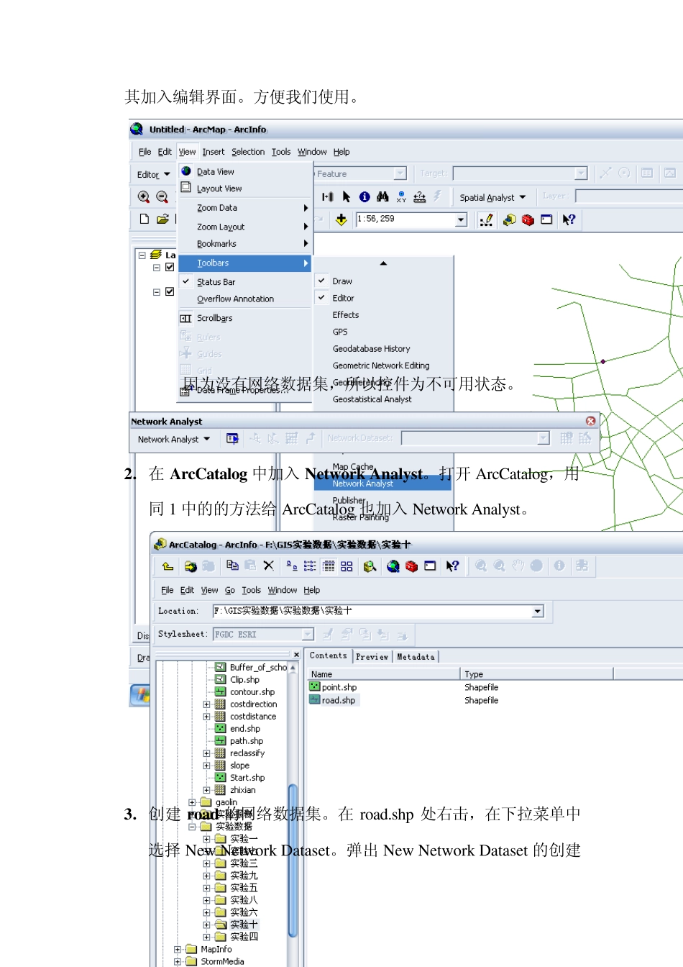Launch ArcCatalog from the ArcMap toolbar
The image size is (683, 967).
(510, 219)
